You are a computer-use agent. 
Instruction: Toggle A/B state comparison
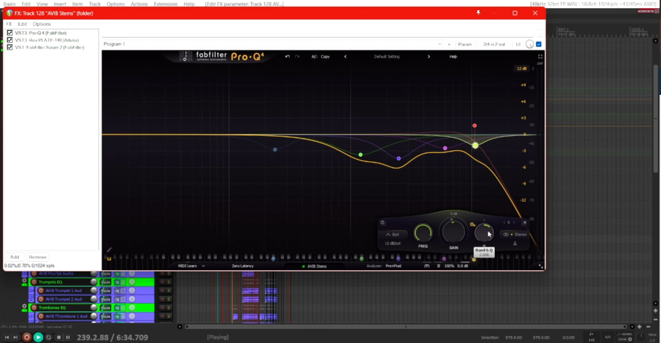(x=314, y=56)
